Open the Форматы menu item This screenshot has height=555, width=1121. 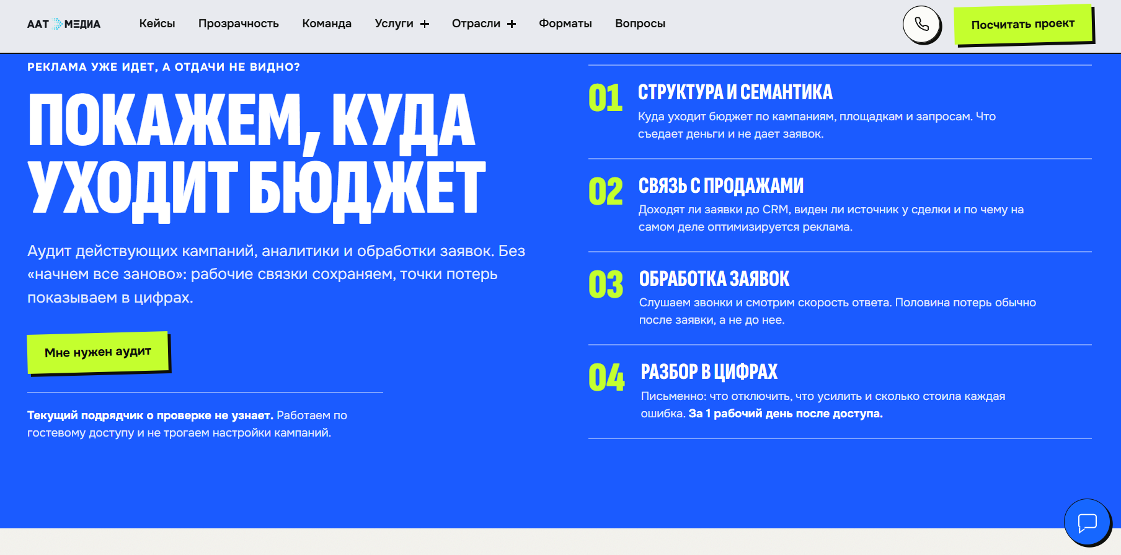[x=565, y=24]
